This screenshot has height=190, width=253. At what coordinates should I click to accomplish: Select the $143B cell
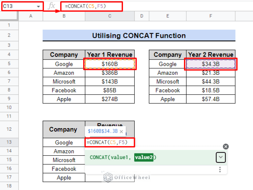click(x=110, y=81)
